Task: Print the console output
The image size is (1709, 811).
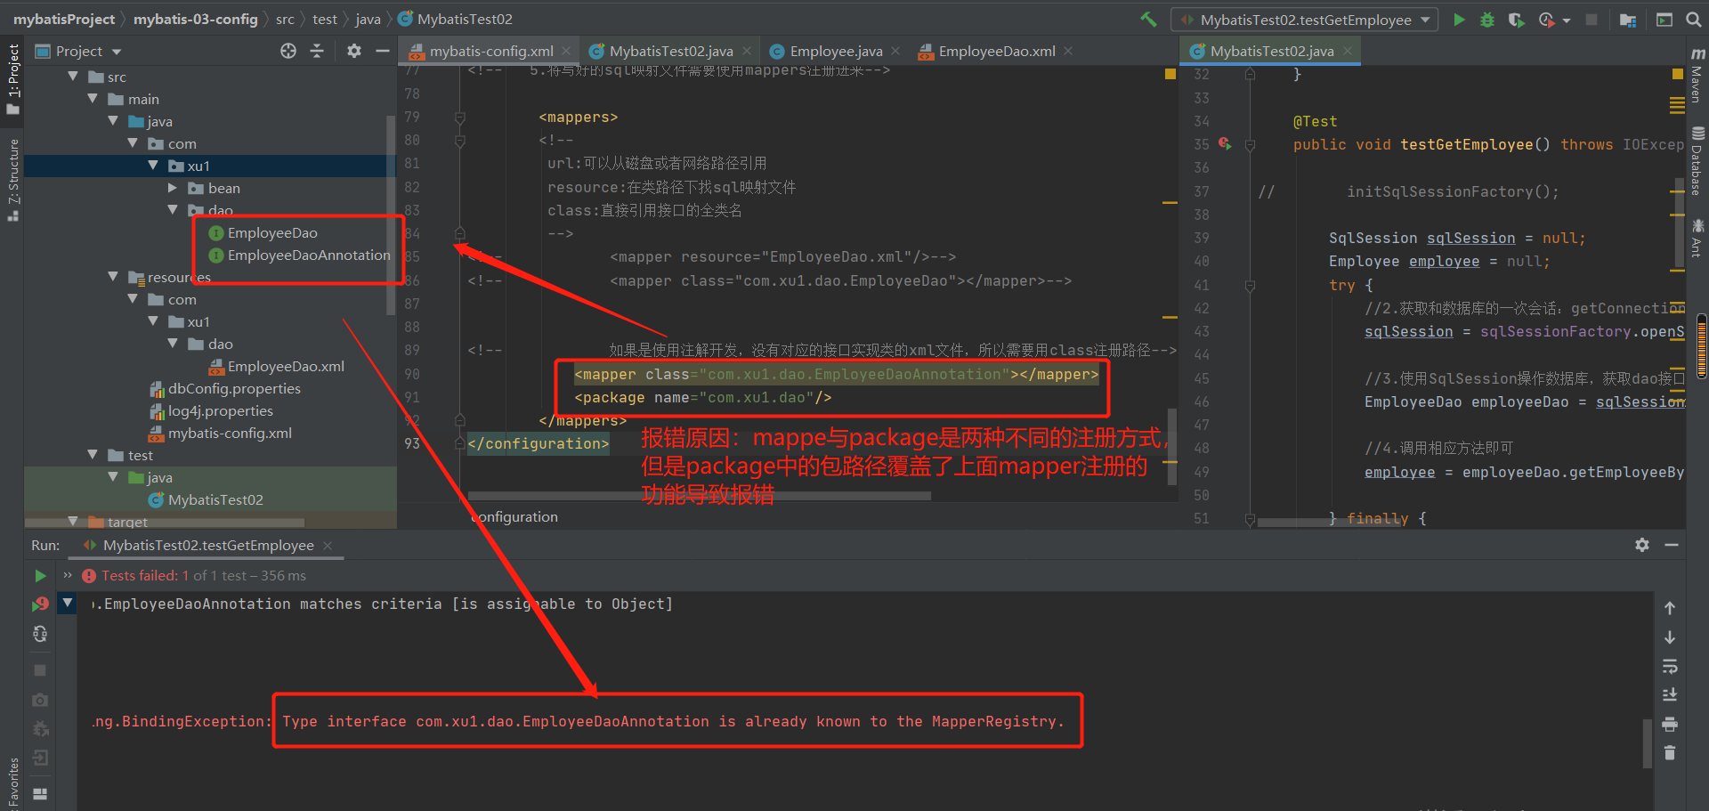Action: tap(1670, 724)
